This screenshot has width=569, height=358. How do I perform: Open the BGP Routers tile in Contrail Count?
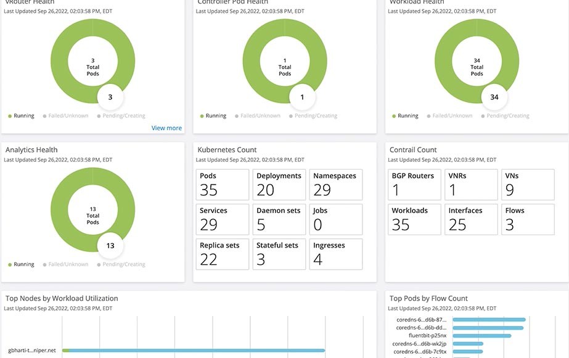pyautogui.click(x=414, y=184)
